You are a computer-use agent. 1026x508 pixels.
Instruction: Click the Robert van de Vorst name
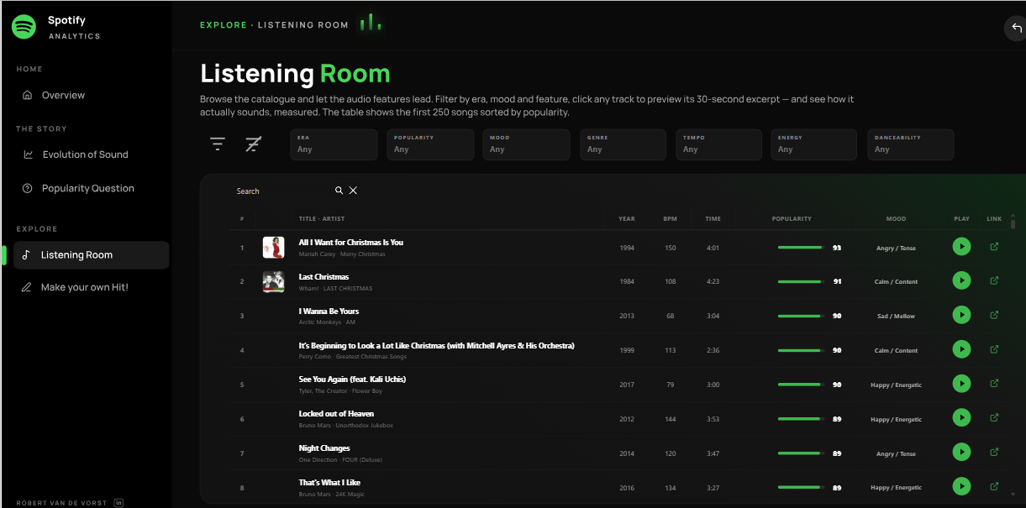62,503
